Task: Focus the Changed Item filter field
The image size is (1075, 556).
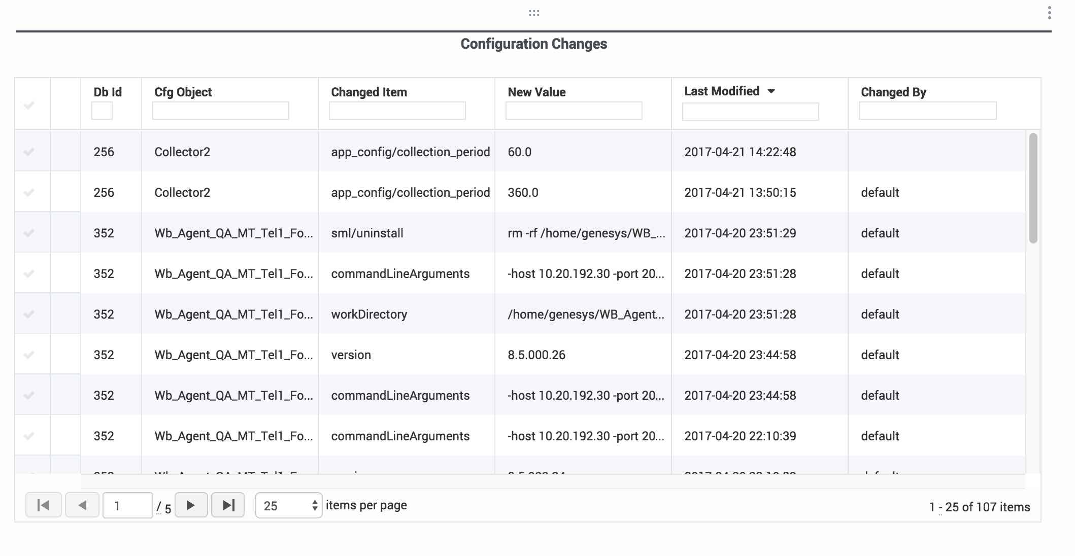Action: click(x=397, y=111)
